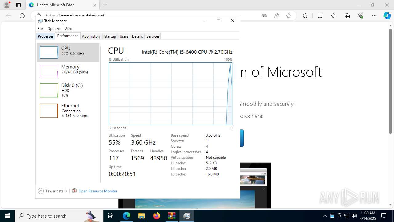This screenshot has height=222, width=394.
Task: Open the Copilot icon in Edge
Action: (x=387, y=16)
